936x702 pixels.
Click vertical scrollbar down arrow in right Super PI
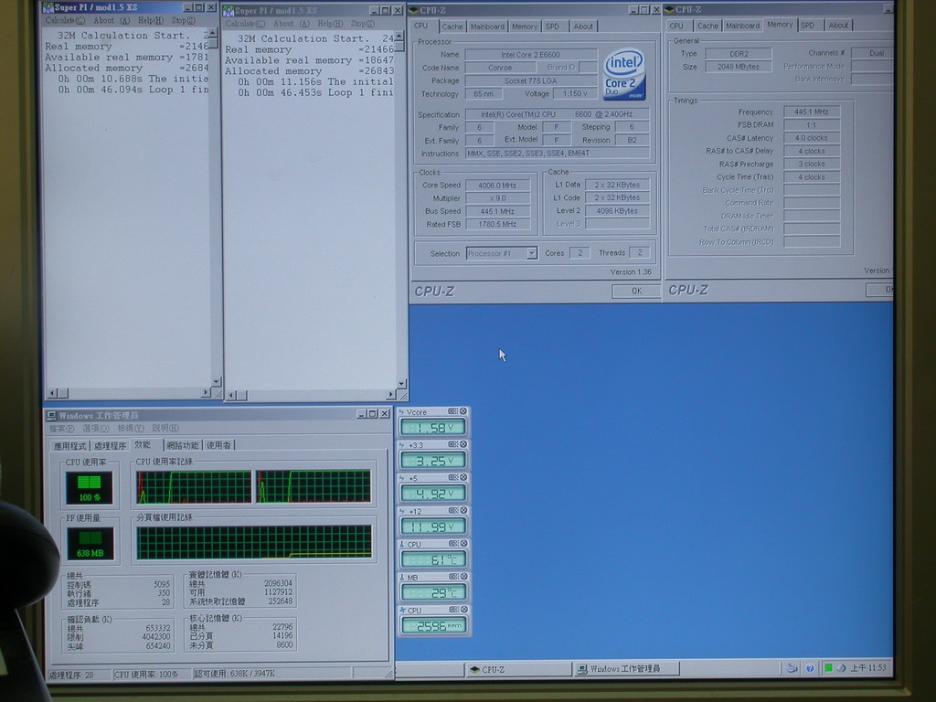402,383
